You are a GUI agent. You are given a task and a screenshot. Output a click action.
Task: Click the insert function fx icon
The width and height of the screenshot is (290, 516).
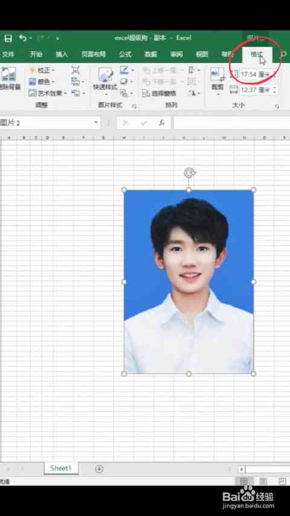tap(161, 123)
